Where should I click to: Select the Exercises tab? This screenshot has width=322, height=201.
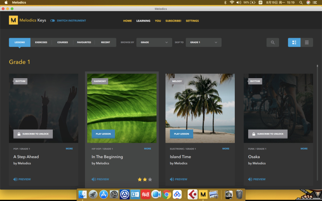[x=41, y=43]
